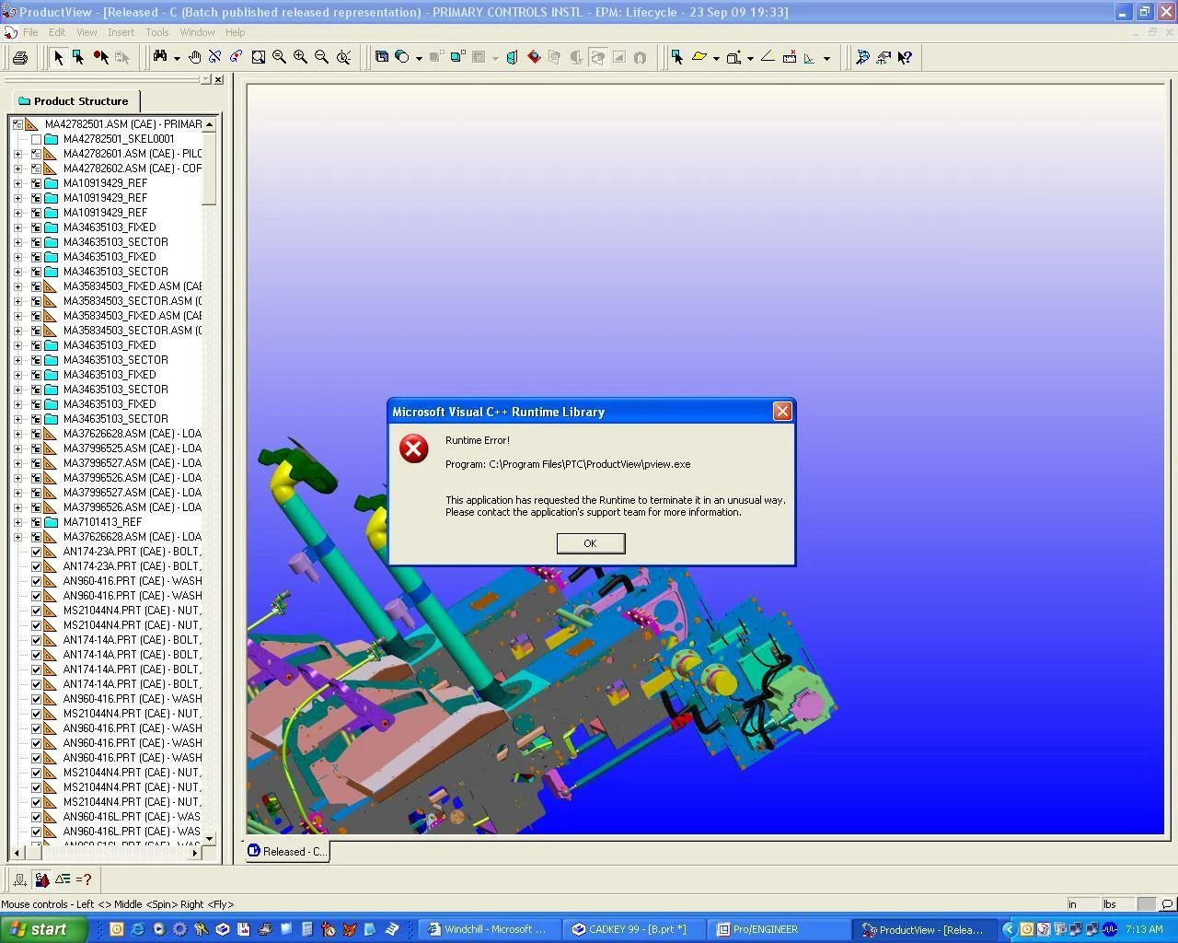
Task: Click the shaded render mode icon
Action: pos(402,57)
